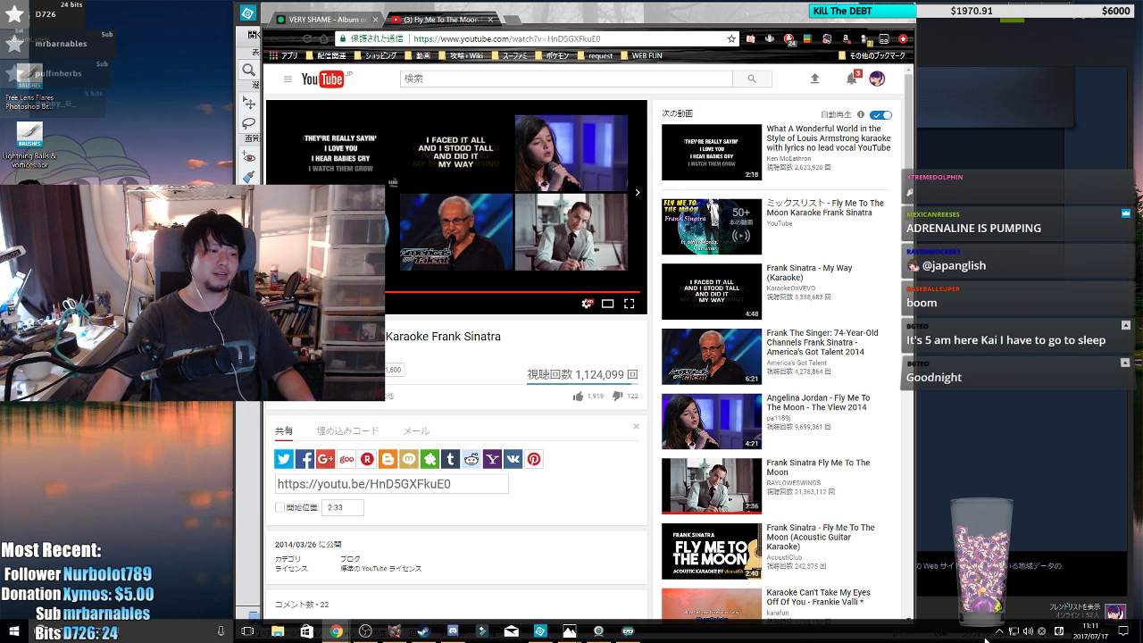Click the start time 2:33 field
This screenshot has height=643, width=1143.
click(x=343, y=507)
